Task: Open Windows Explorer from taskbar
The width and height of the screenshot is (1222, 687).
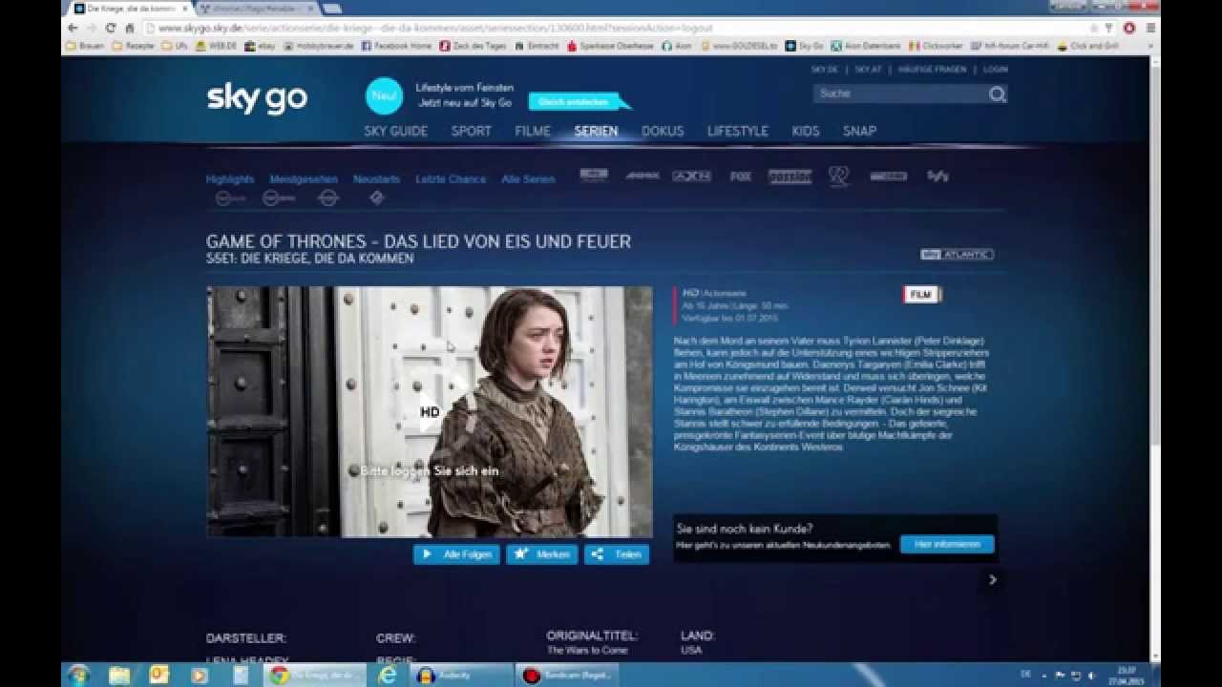Action: pos(119,675)
